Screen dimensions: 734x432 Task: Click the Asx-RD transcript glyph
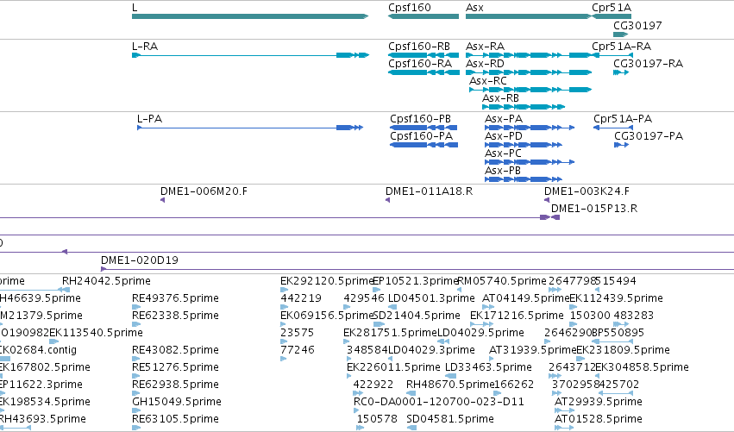(x=529, y=72)
